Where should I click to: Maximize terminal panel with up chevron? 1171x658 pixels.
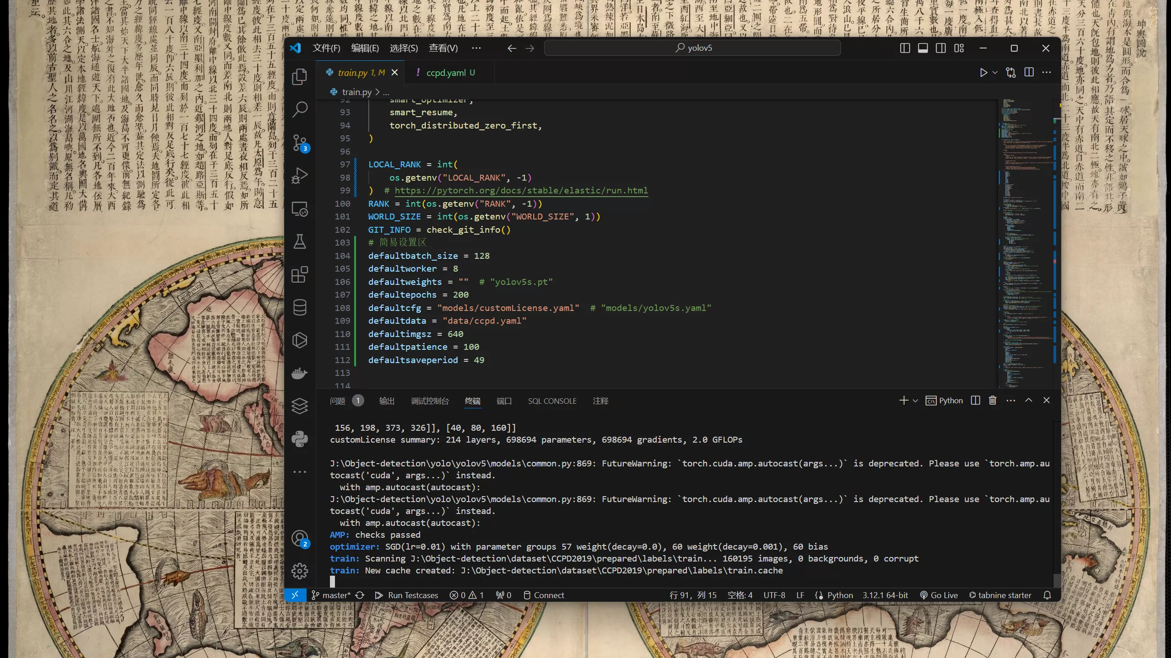(x=1029, y=400)
